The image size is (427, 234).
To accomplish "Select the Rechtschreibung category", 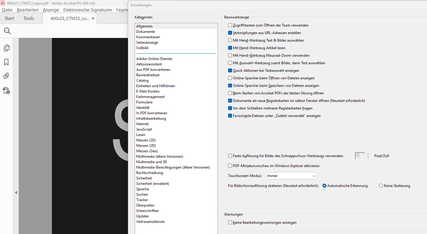I will click(176, 173).
